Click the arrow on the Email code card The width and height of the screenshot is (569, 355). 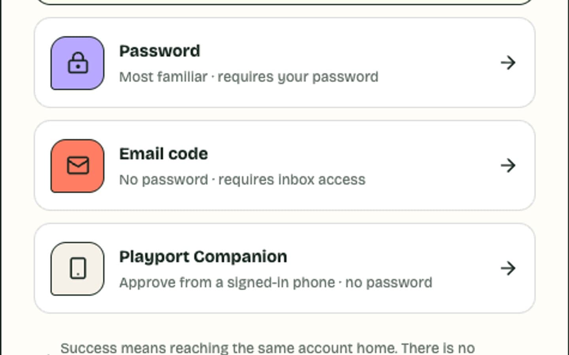[x=508, y=165]
